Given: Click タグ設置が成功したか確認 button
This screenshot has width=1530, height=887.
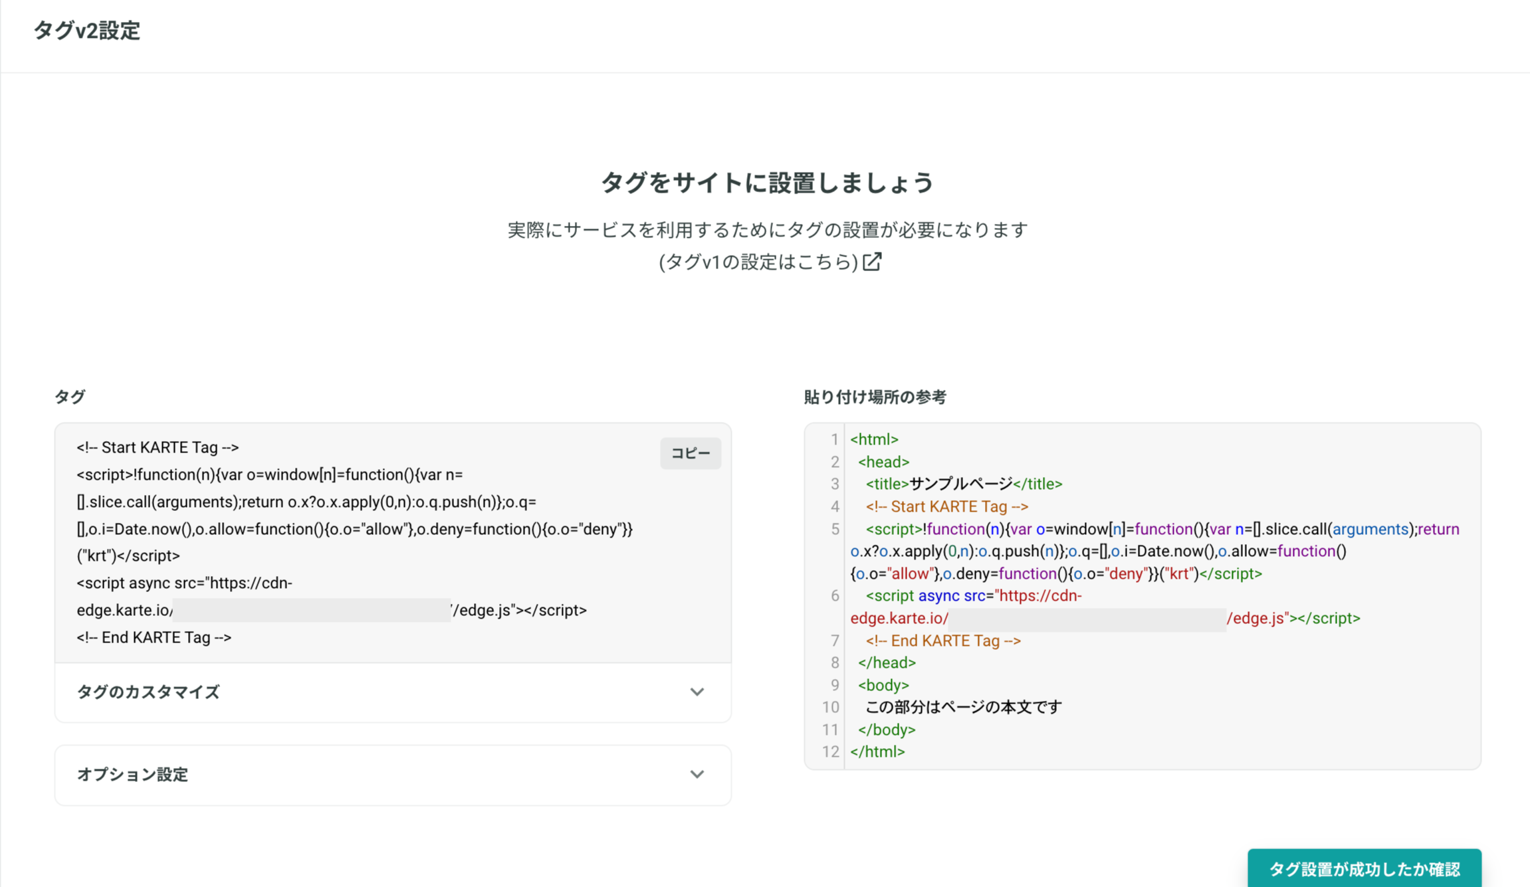Looking at the screenshot, I should 1365,868.
